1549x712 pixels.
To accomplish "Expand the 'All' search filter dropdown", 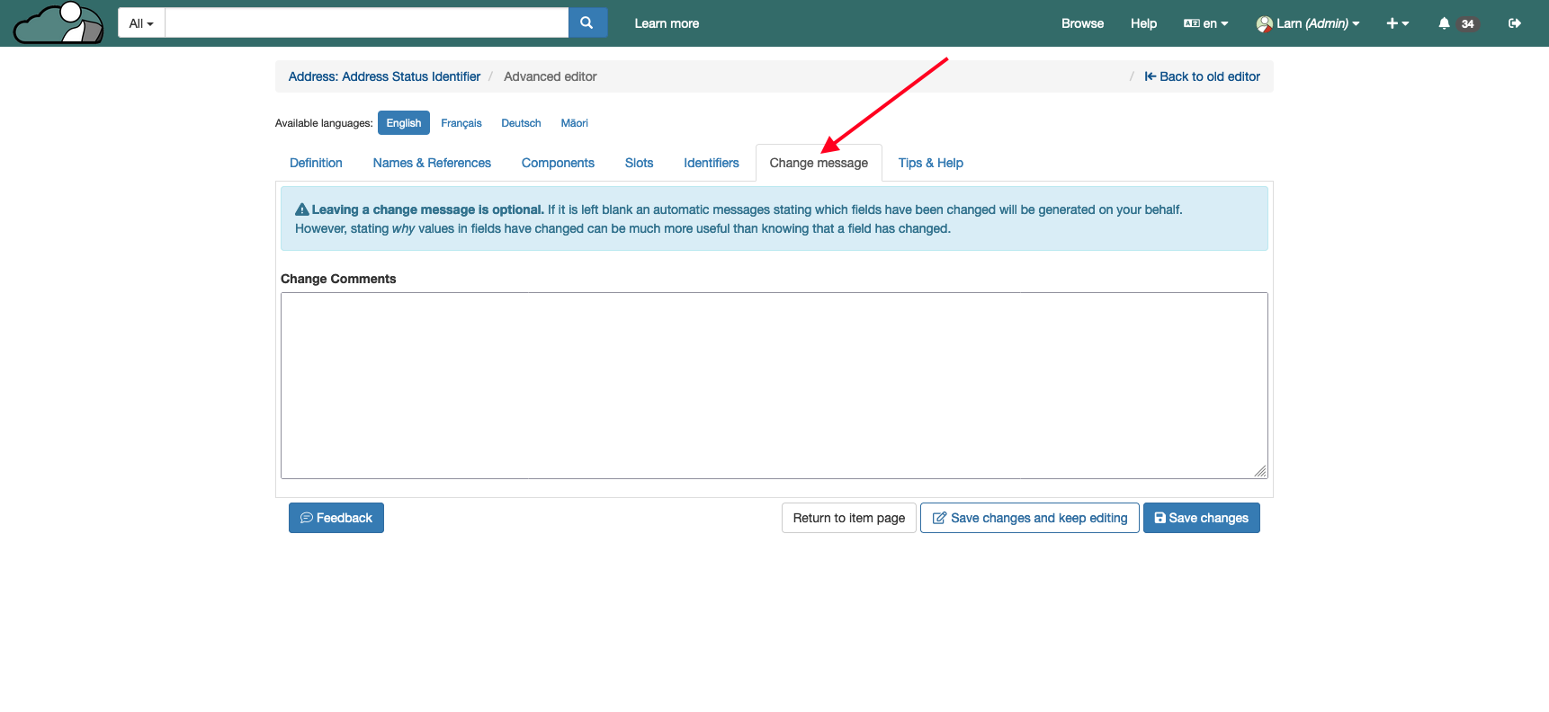I will 141,23.
